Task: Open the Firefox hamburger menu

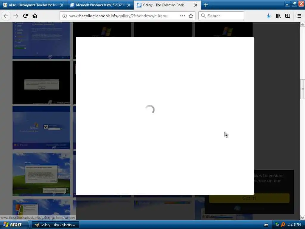Action: click(299, 16)
